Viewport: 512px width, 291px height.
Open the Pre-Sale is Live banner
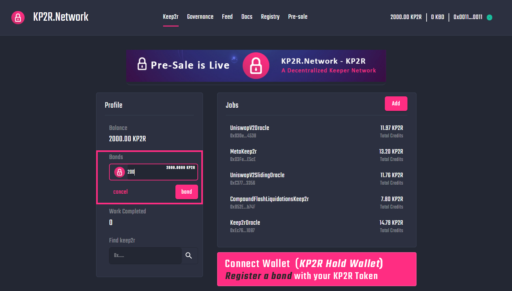tap(256, 66)
